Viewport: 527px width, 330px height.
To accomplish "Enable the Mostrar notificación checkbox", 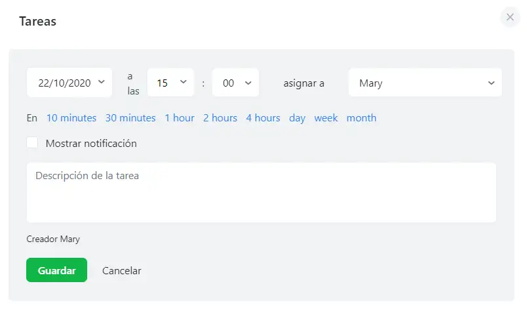I will pos(32,143).
